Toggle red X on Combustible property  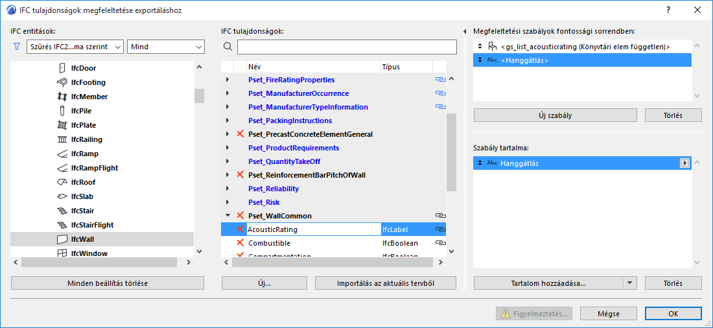click(240, 243)
